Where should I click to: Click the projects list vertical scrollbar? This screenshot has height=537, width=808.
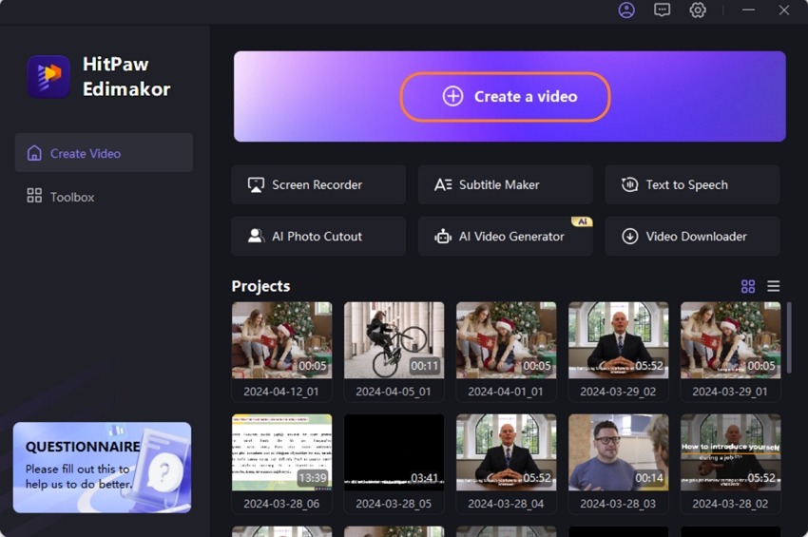(789, 338)
